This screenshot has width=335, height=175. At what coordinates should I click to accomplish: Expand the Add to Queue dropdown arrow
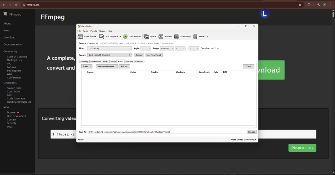pyautogui.click(x=120, y=37)
